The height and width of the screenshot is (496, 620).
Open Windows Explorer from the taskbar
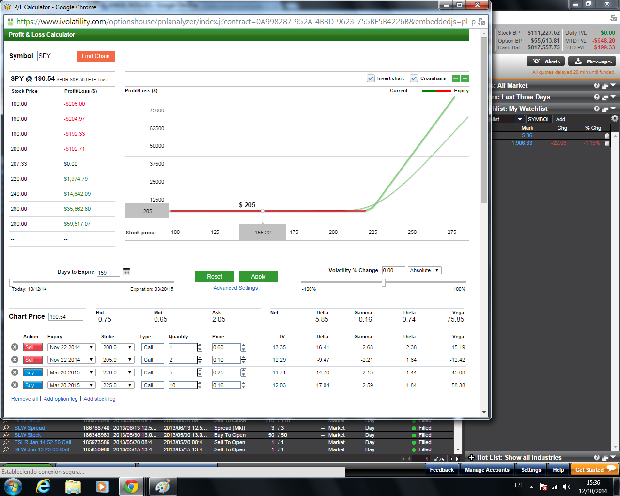73,486
